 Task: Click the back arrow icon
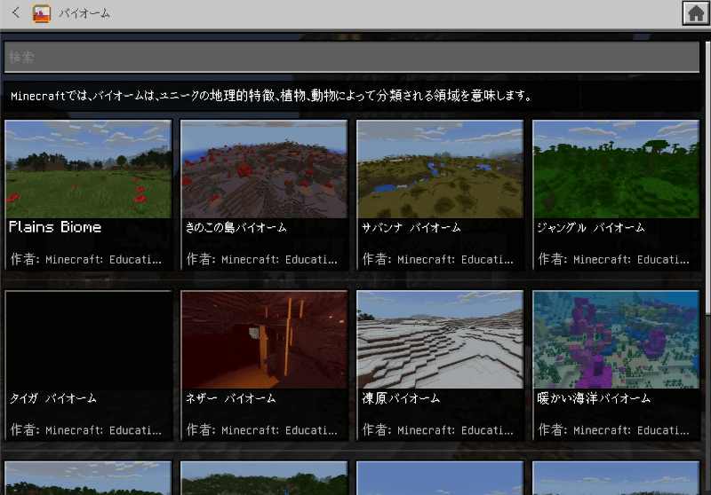point(15,13)
